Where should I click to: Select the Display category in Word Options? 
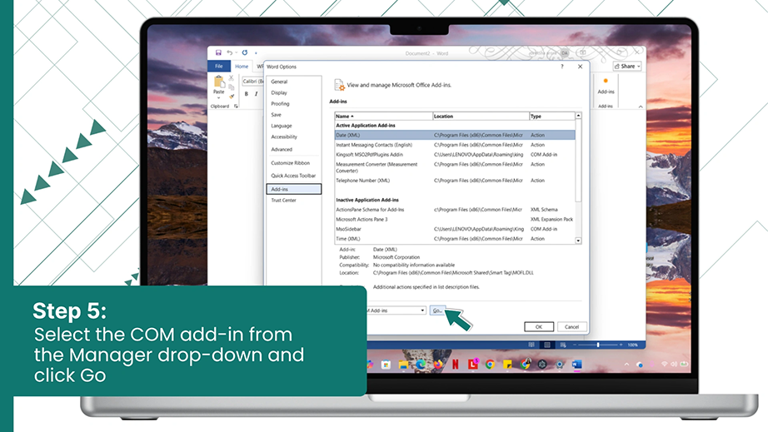[x=279, y=92]
